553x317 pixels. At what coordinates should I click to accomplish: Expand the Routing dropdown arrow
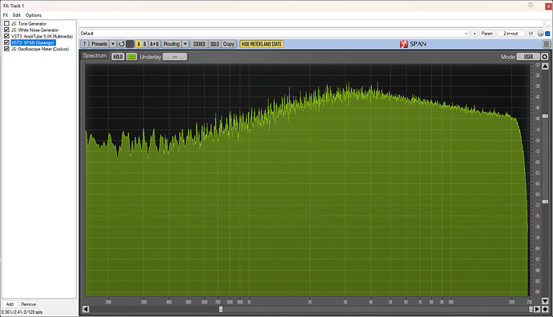point(185,44)
